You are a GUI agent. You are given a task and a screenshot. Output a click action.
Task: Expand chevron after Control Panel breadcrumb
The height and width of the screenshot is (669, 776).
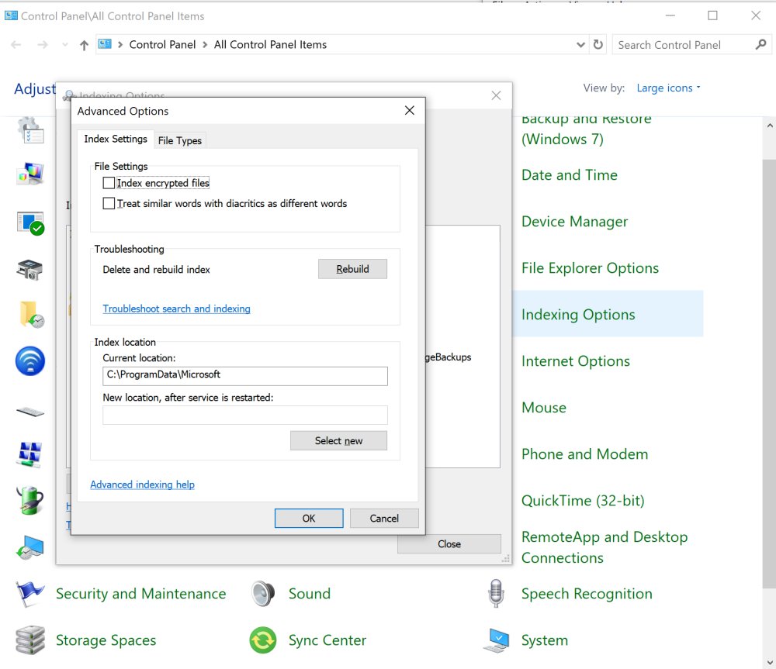205,45
